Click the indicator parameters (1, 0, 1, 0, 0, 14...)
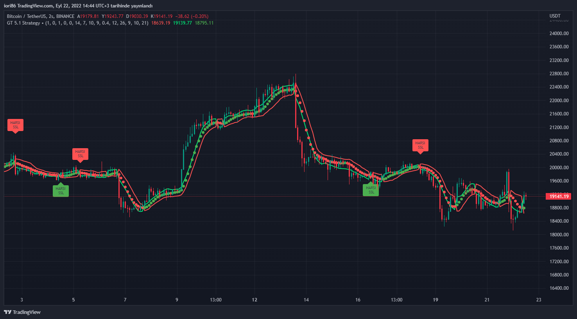 point(97,23)
